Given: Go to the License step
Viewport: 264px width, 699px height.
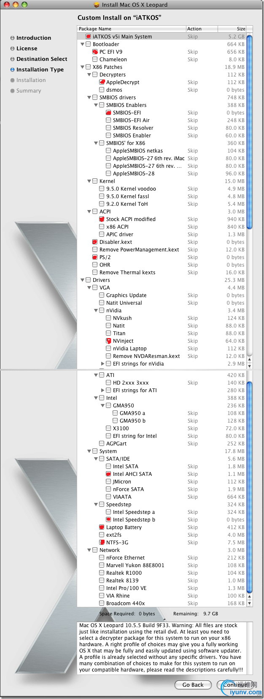Looking at the screenshot, I should coord(27,49).
